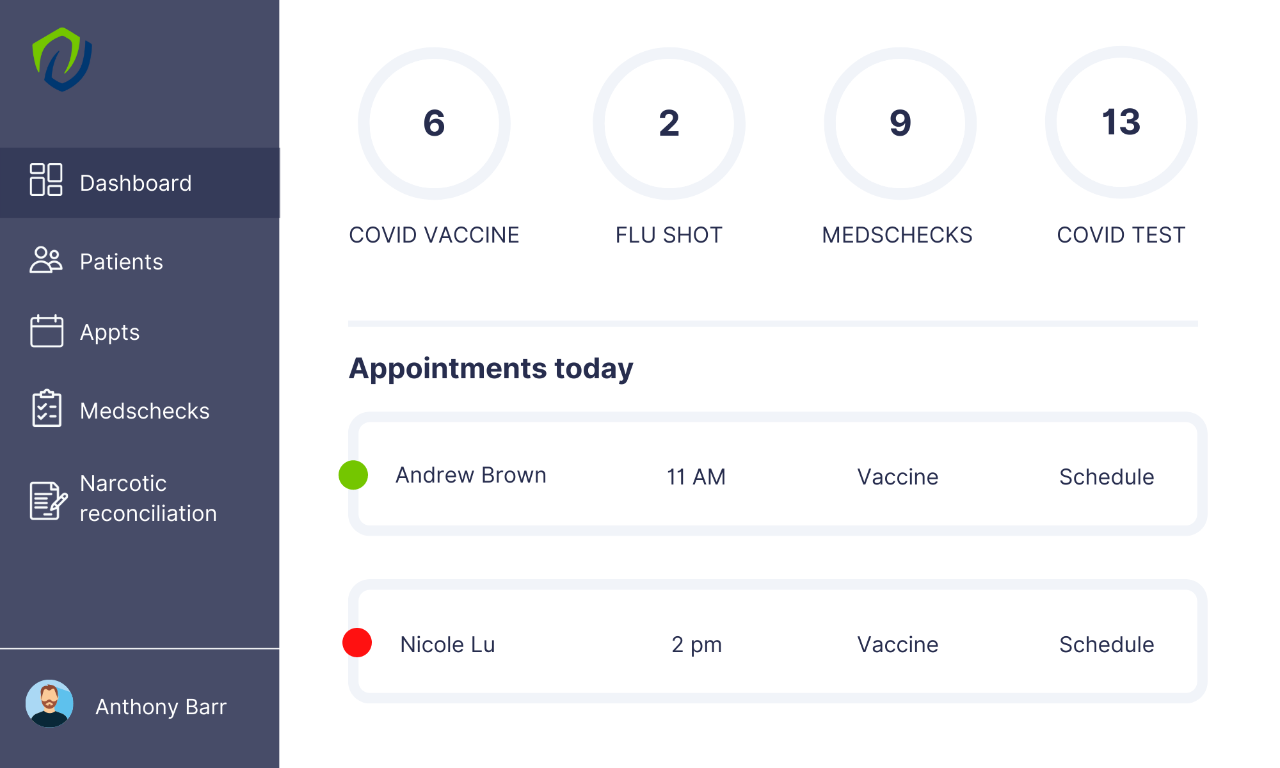Click the Narcotic reconciliation document icon
The height and width of the screenshot is (768, 1280).
48,500
